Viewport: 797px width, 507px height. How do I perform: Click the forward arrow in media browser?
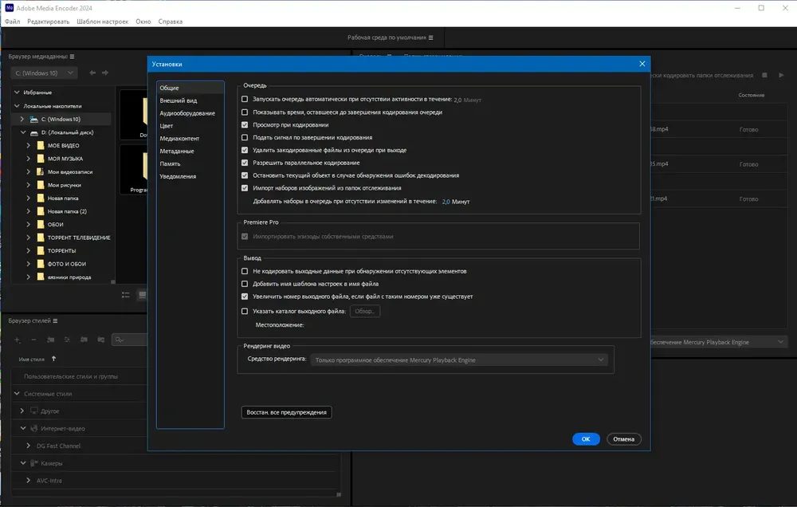(x=105, y=73)
